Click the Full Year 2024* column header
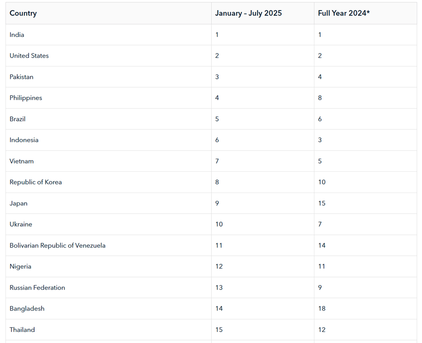Screen dimensions: 422x343 coord(344,13)
